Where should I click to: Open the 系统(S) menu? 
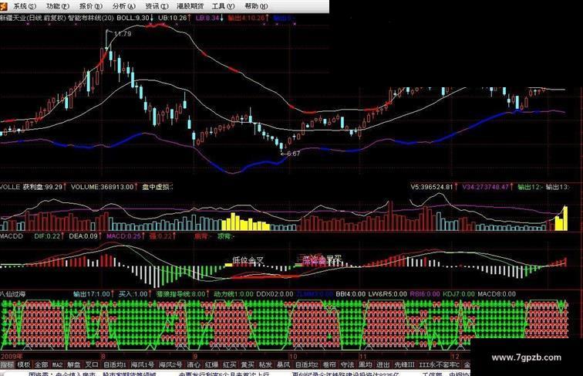25,6
